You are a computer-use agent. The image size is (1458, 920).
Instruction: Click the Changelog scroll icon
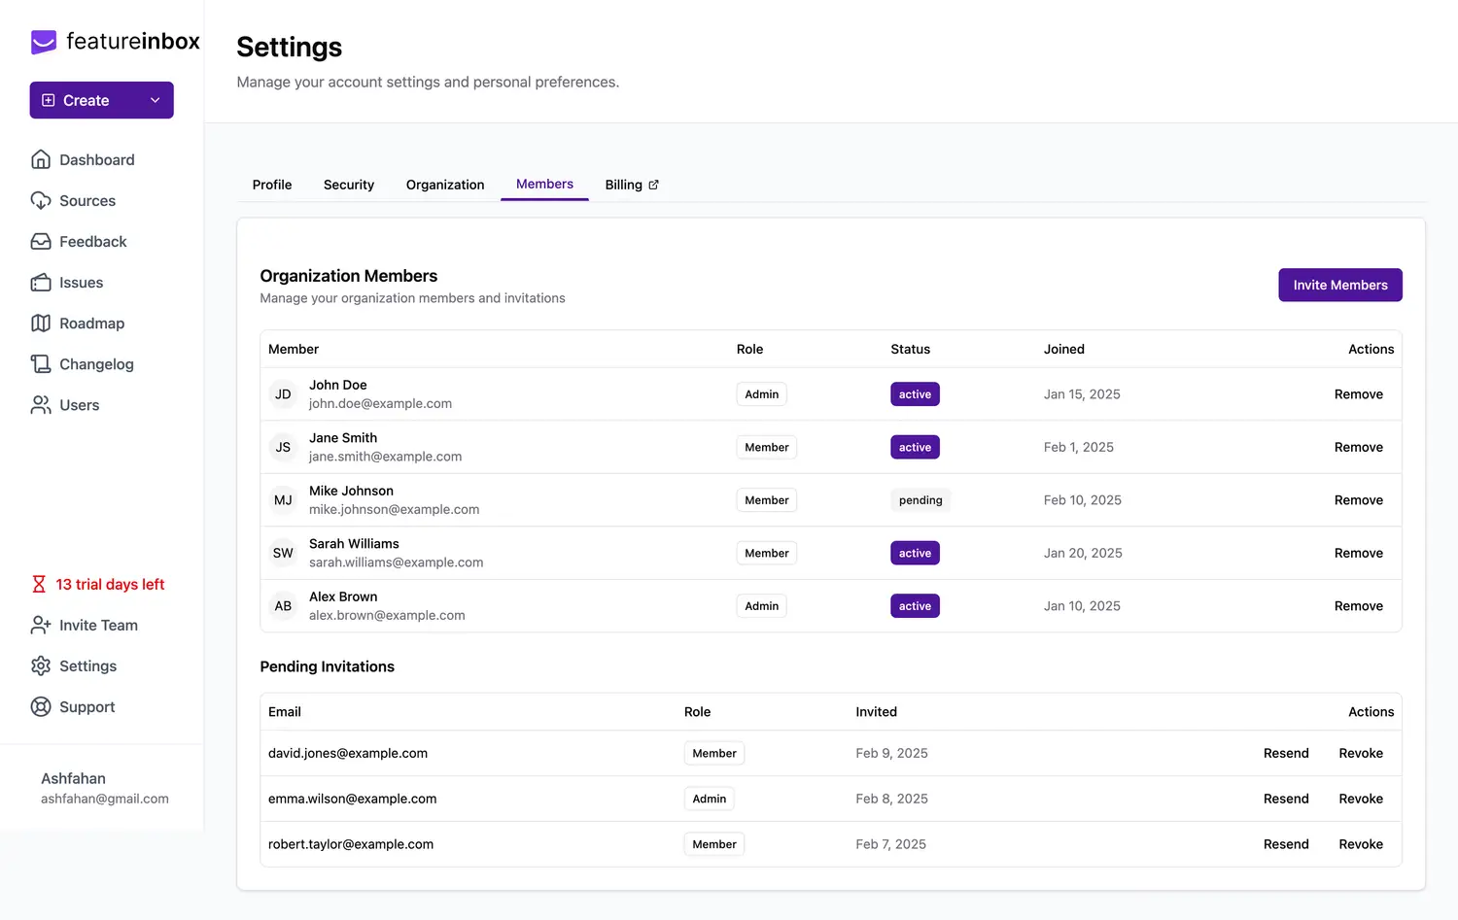41,364
